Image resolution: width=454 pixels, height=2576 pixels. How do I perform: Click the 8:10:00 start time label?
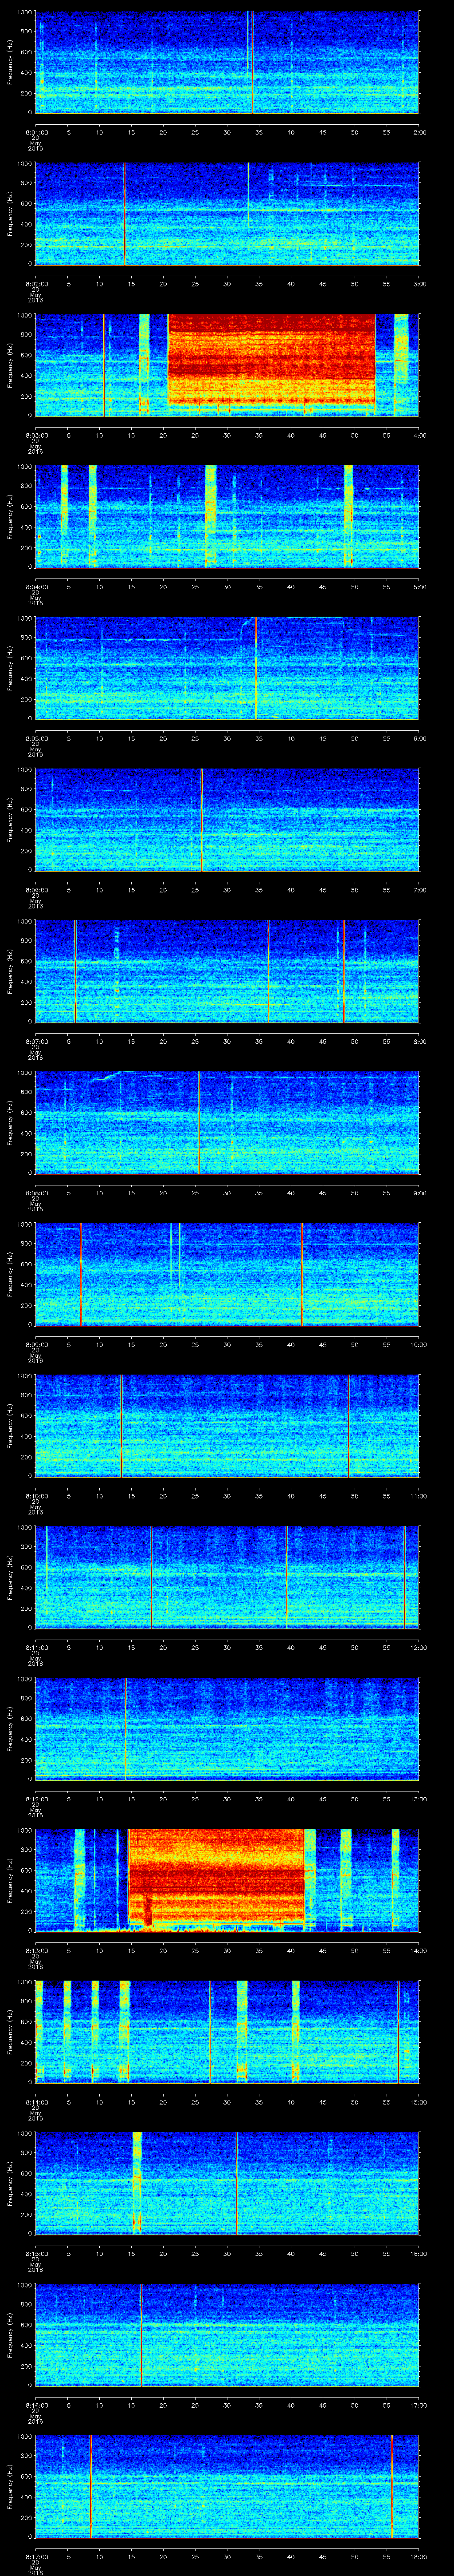click(37, 1496)
